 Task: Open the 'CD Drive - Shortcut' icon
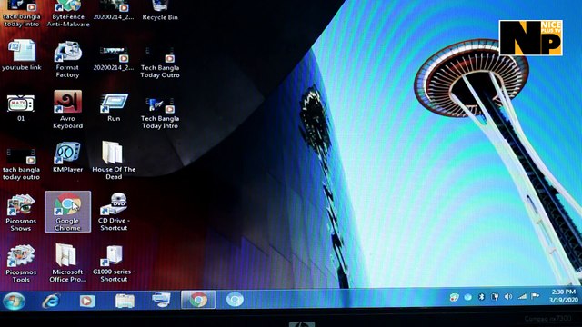tap(114, 212)
